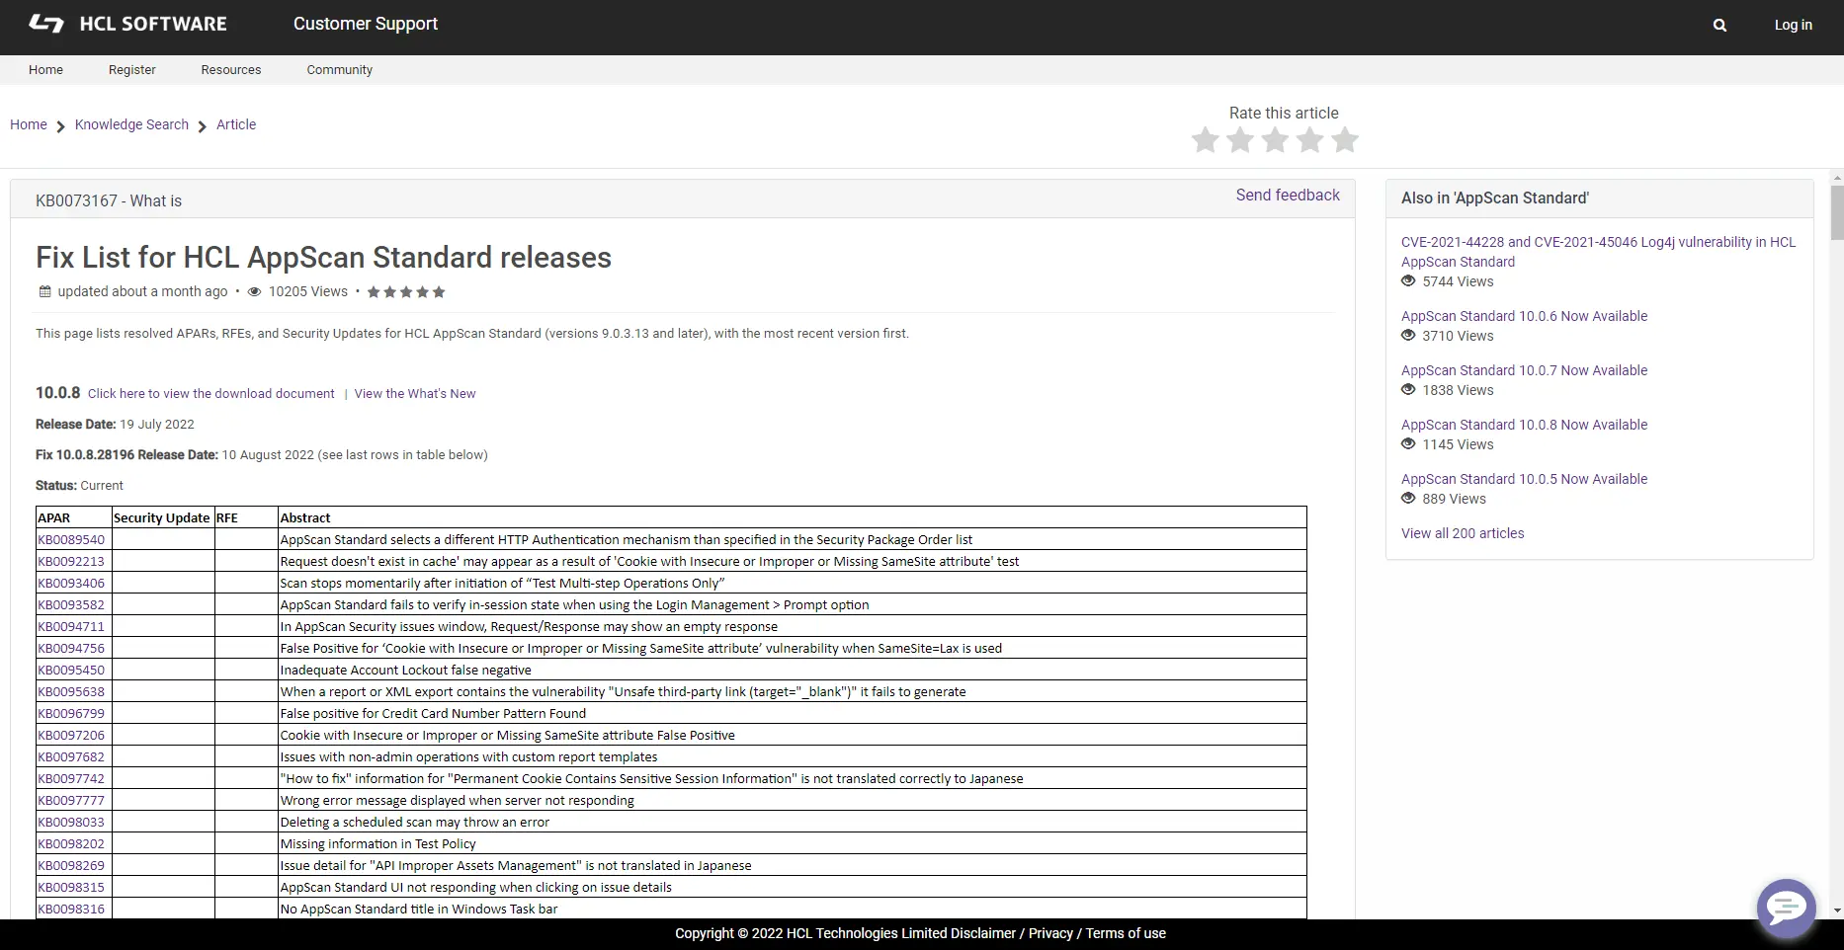The height and width of the screenshot is (950, 1844).
Task: Click the page vertical scrollbar thumb
Action: point(1836,212)
